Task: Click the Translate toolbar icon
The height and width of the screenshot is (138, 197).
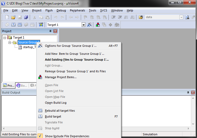Action: pos(7,24)
